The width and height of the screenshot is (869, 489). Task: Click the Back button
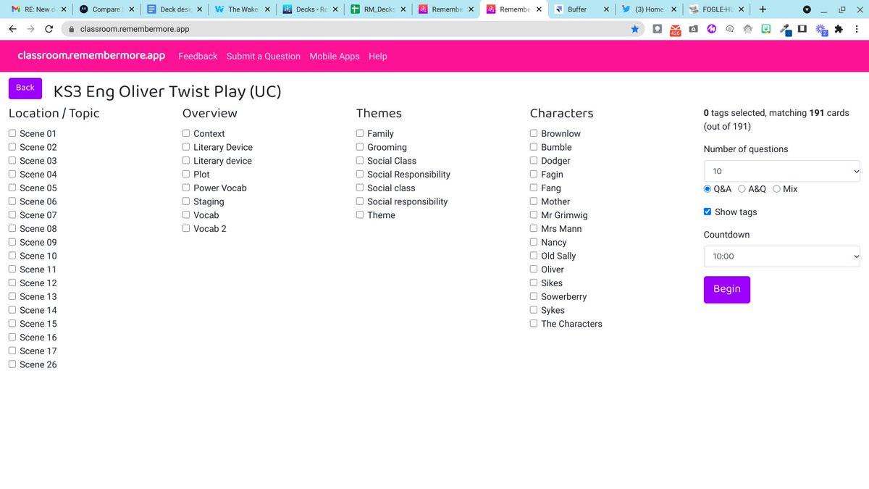coord(25,88)
